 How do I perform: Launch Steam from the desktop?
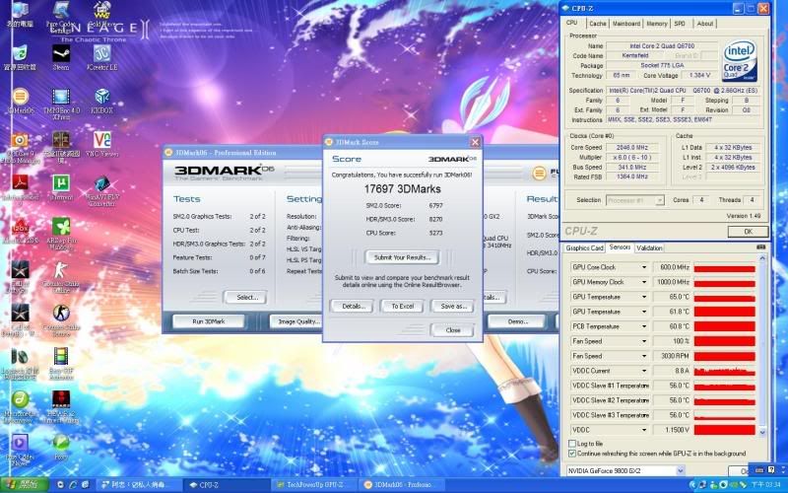(60, 54)
